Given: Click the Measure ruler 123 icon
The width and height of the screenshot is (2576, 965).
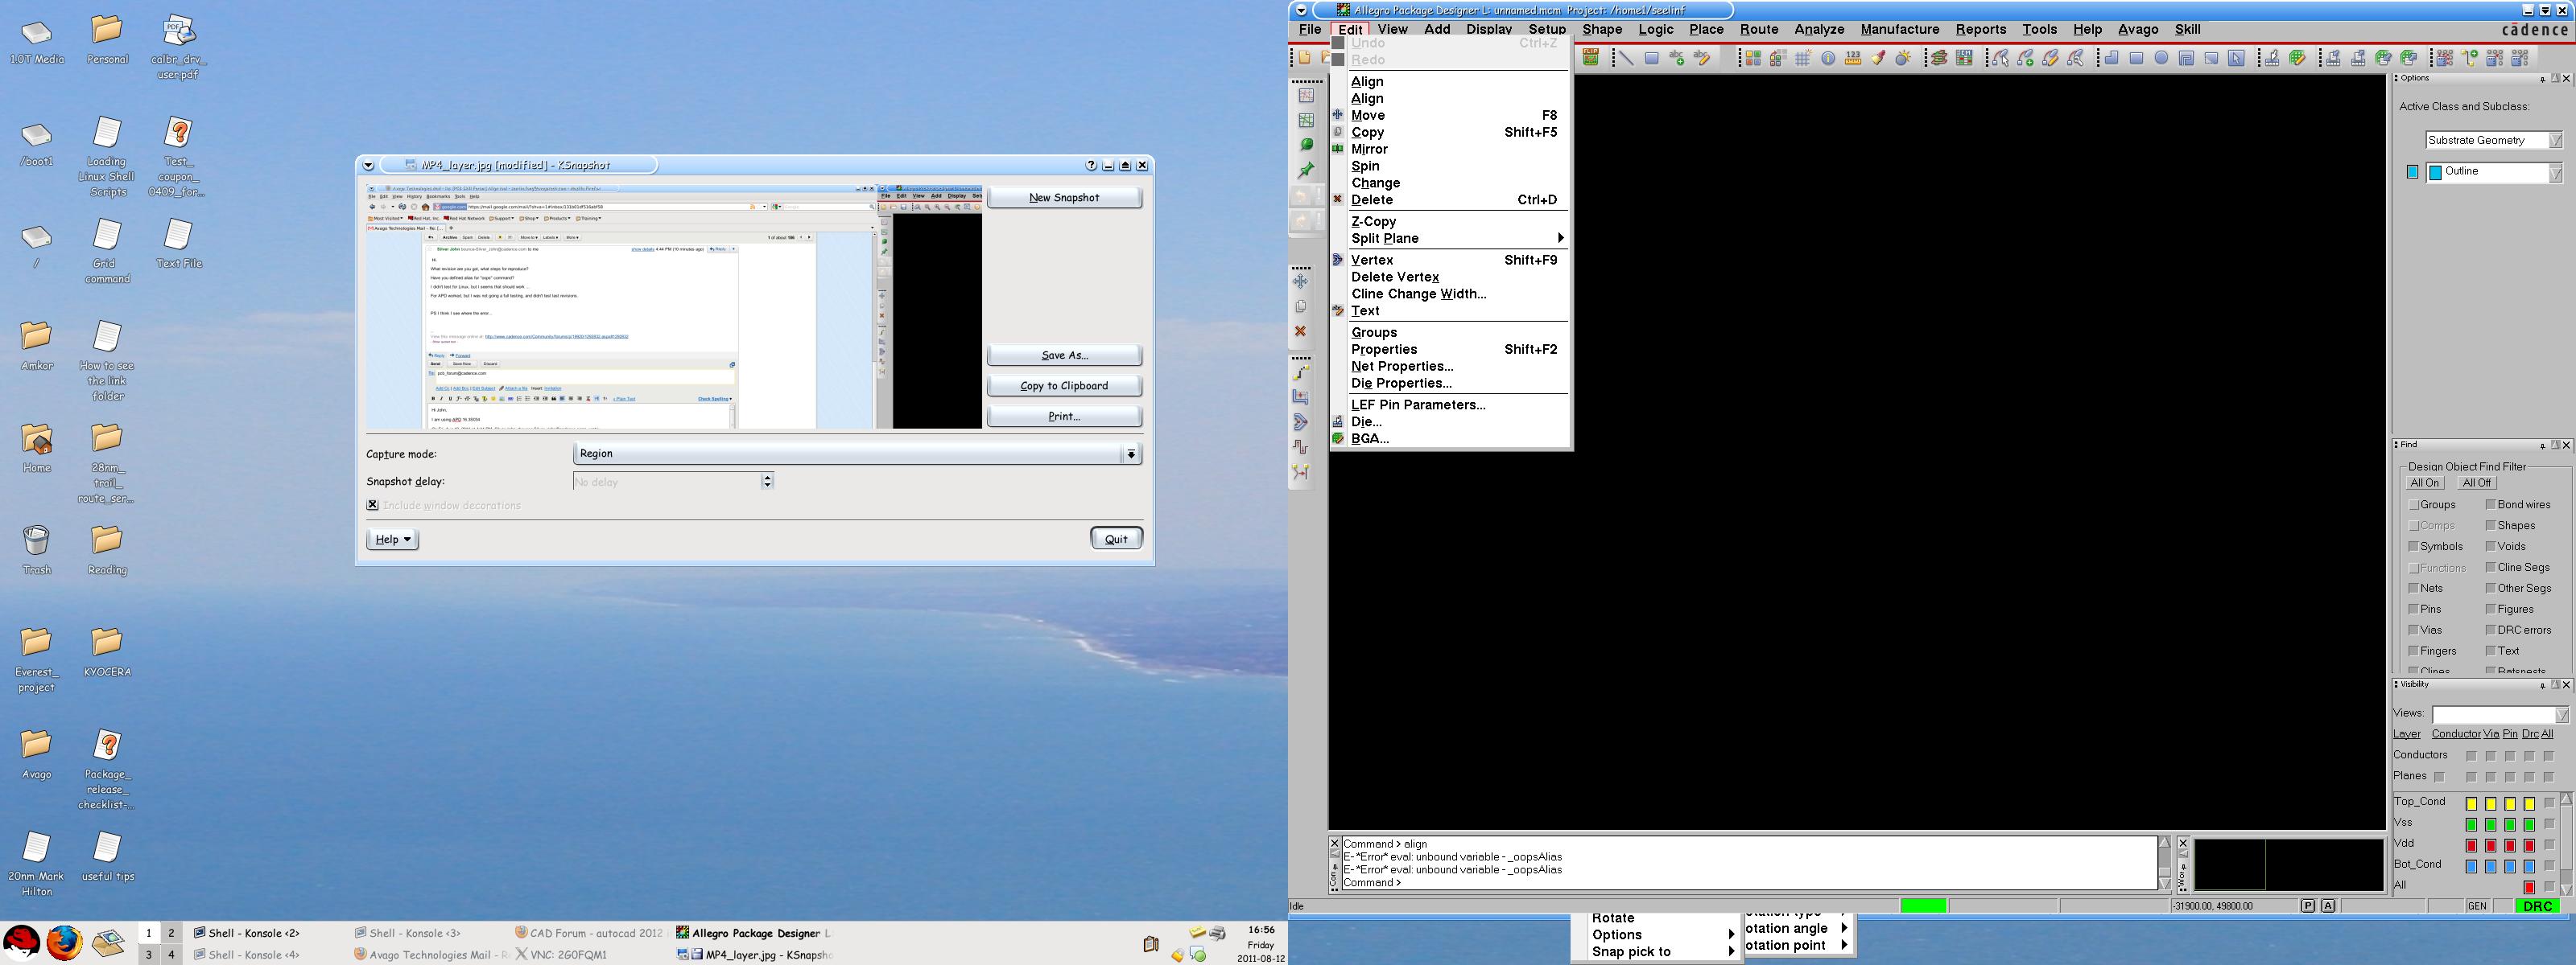Looking at the screenshot, I should pyautogui.click(x=1853, y=58).
